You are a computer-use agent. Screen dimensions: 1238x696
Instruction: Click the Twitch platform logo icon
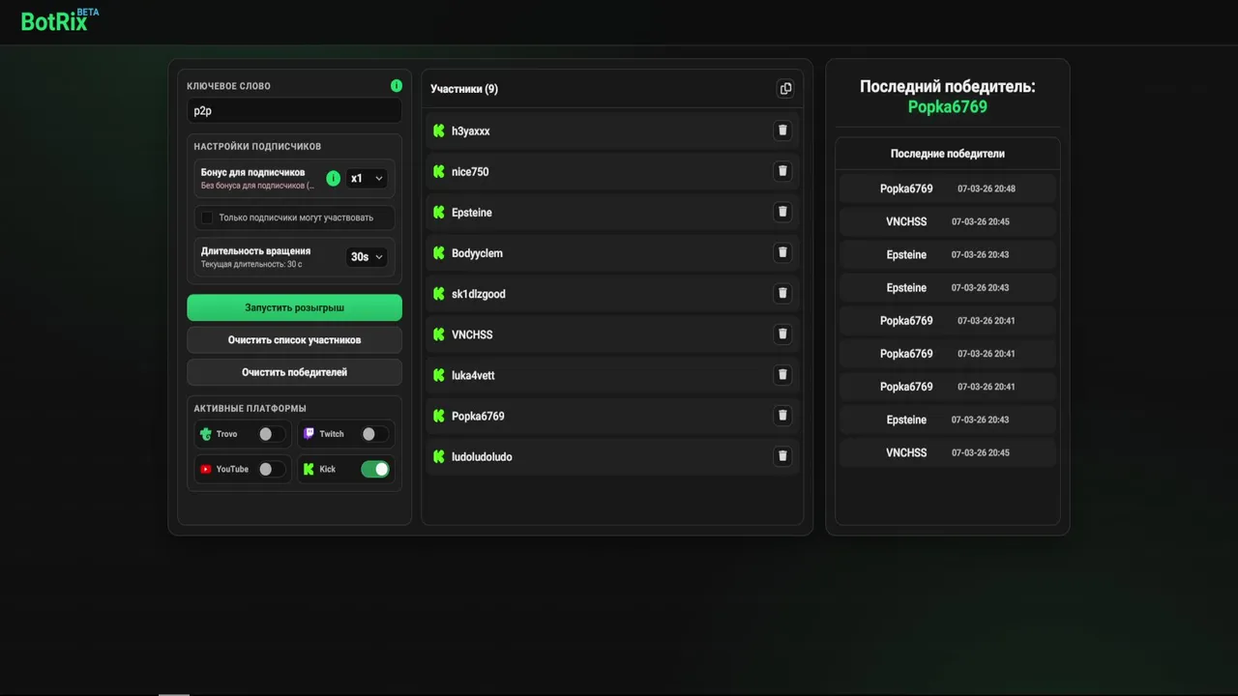309,434
